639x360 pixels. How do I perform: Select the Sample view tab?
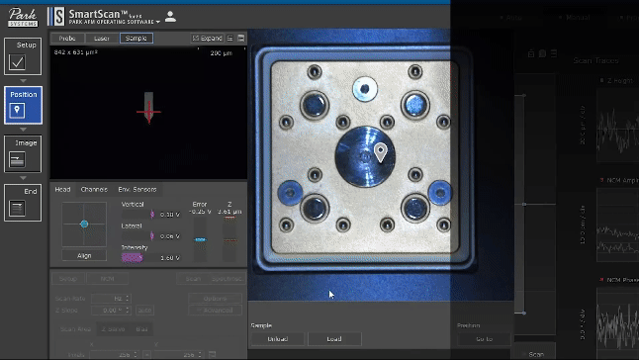[x=137, y=39]
